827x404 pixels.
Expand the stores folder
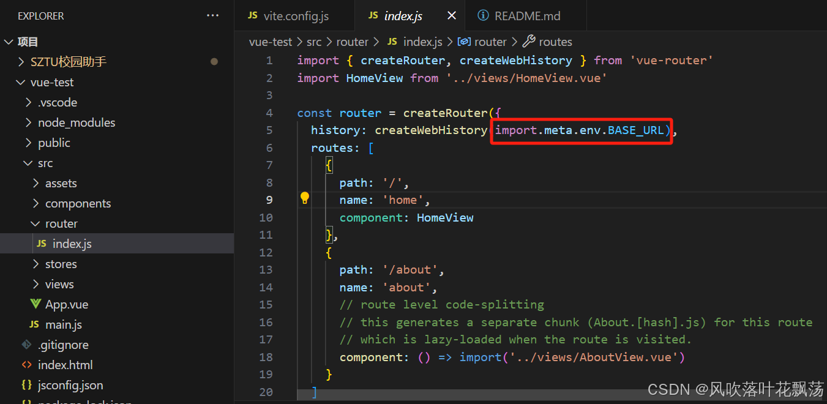click(x=36, y=264)
